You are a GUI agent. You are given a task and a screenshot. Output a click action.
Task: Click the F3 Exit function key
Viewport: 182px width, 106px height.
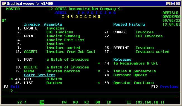[x=12, y=87]
